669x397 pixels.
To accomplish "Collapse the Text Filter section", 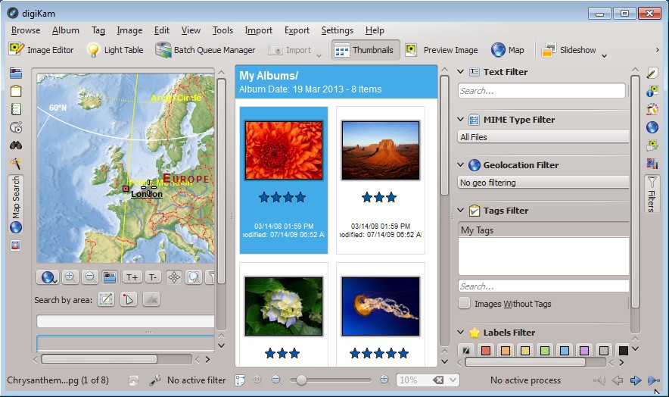I will click(461, 72).
